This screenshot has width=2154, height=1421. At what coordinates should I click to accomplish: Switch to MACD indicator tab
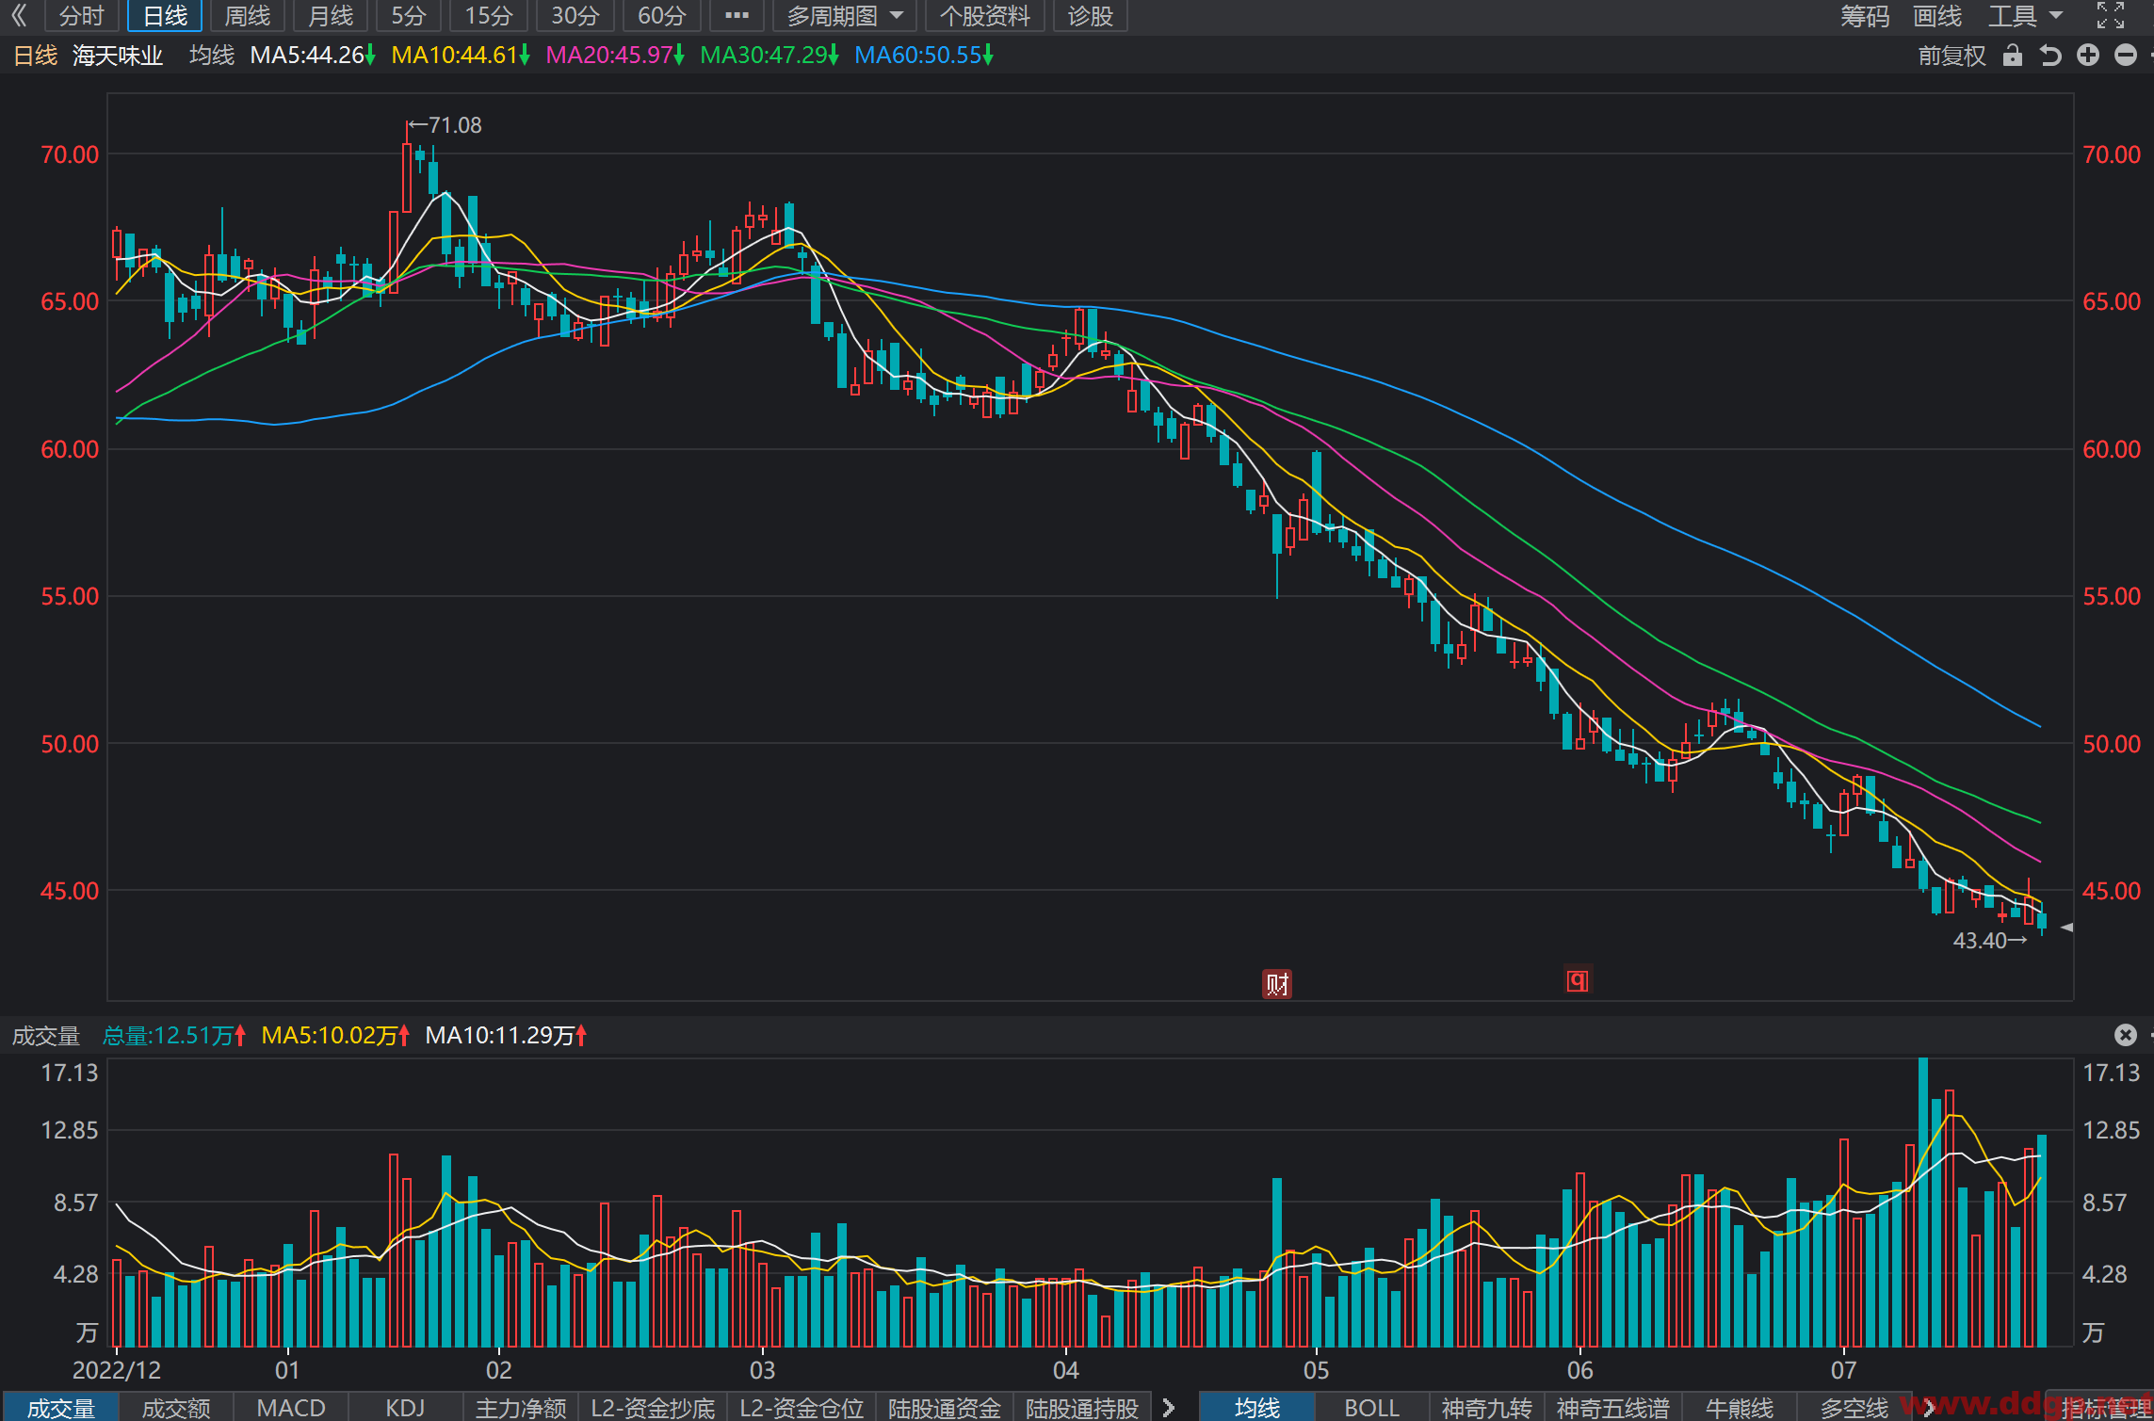291,1407
